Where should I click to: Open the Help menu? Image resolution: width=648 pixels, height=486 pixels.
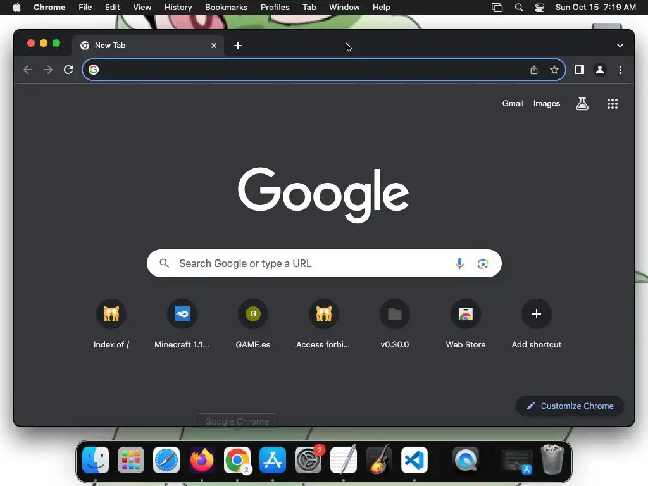381,8
